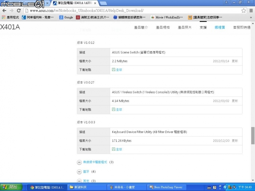Open the Chrome menu hamburger icon
This screenshot has height=191, width=255.
tap(251, 11)
